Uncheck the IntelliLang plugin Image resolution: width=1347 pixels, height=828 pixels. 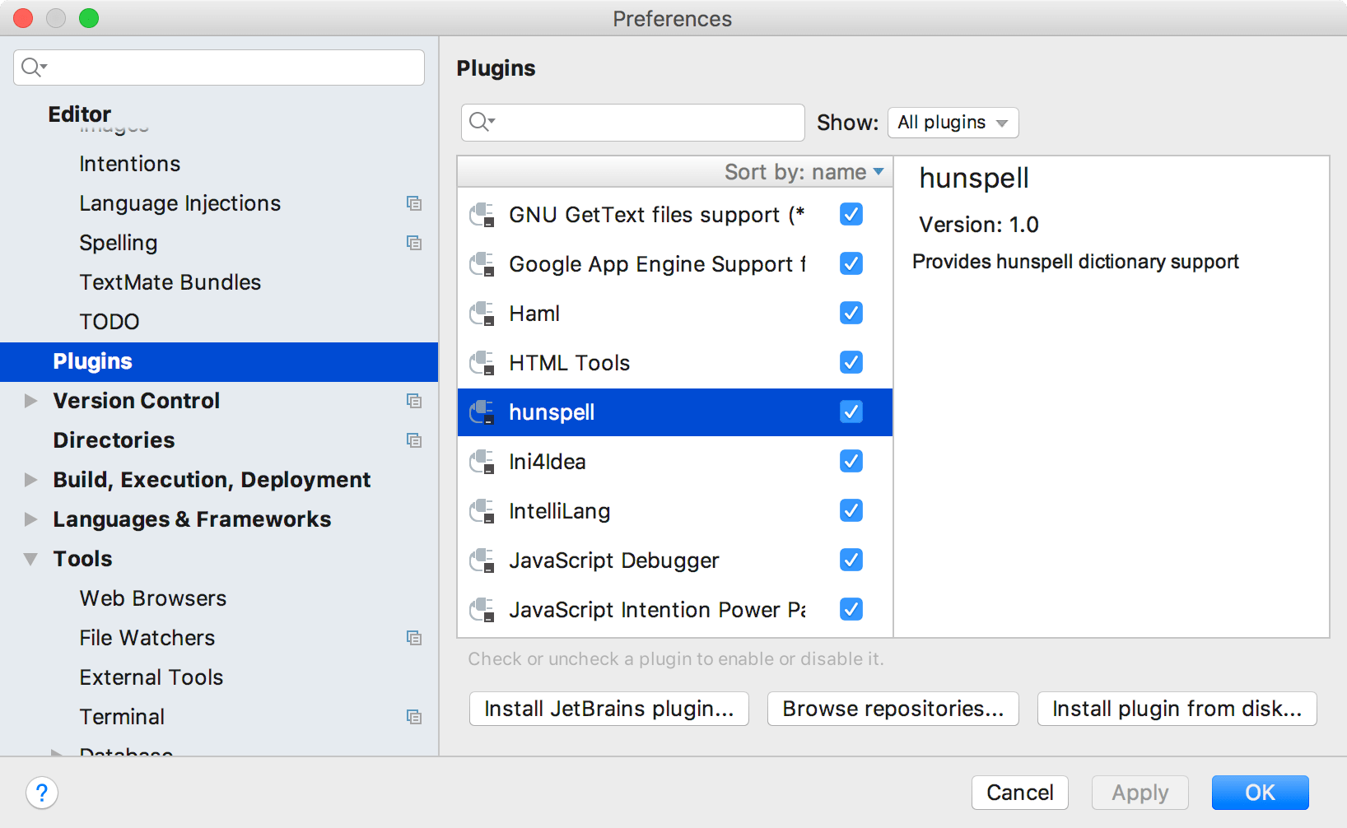pyautogui.click(x=851, y=510)
